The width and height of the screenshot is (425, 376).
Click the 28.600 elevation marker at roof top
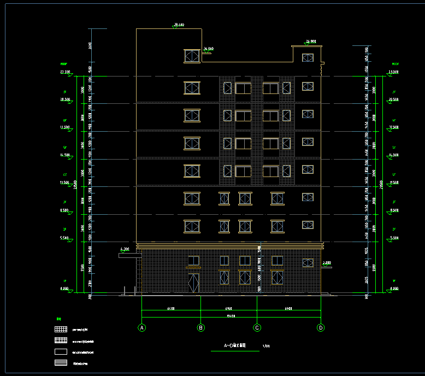(178, 25)
